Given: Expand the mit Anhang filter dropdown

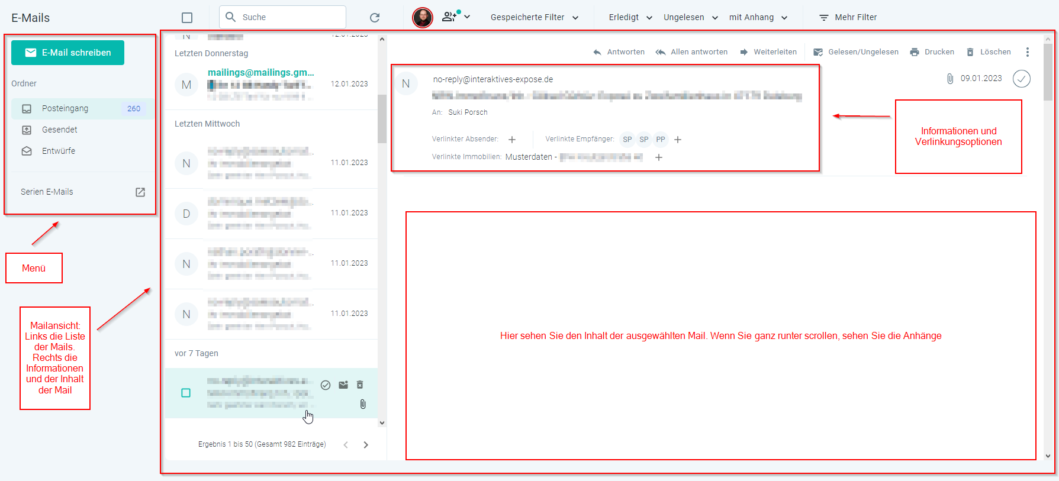Looking at the screenshot, I should coord(758,18).
